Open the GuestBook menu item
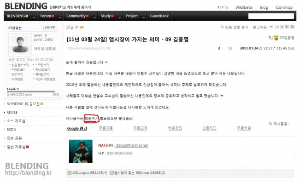The image size is (299, 182). [x=159, y=16]
